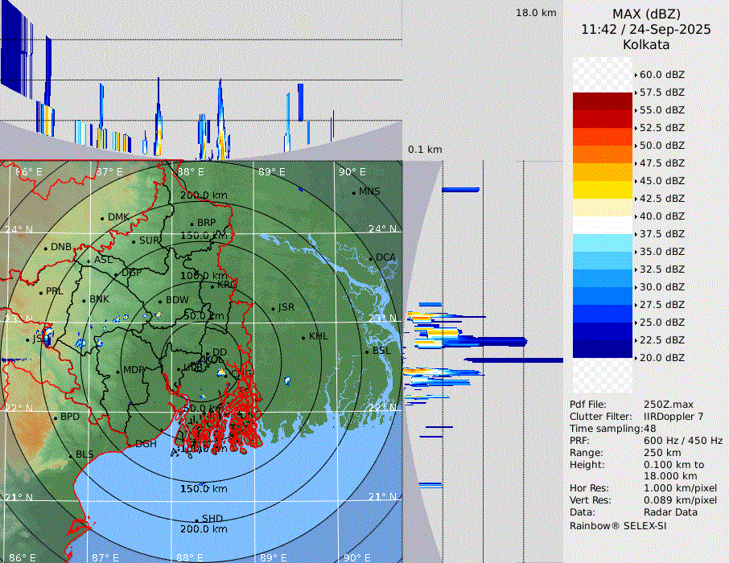
Task: Click the Rainbow SELEX-SI footer text
Action: tap(618, 525)
